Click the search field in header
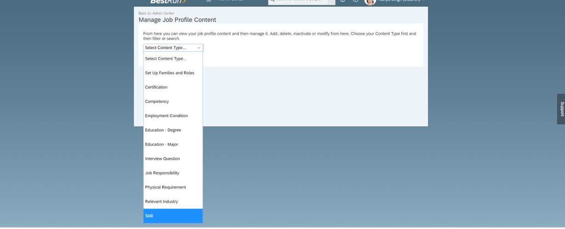Image resolution: width=565 pixels, height=229 pixels. pos(298,1)
